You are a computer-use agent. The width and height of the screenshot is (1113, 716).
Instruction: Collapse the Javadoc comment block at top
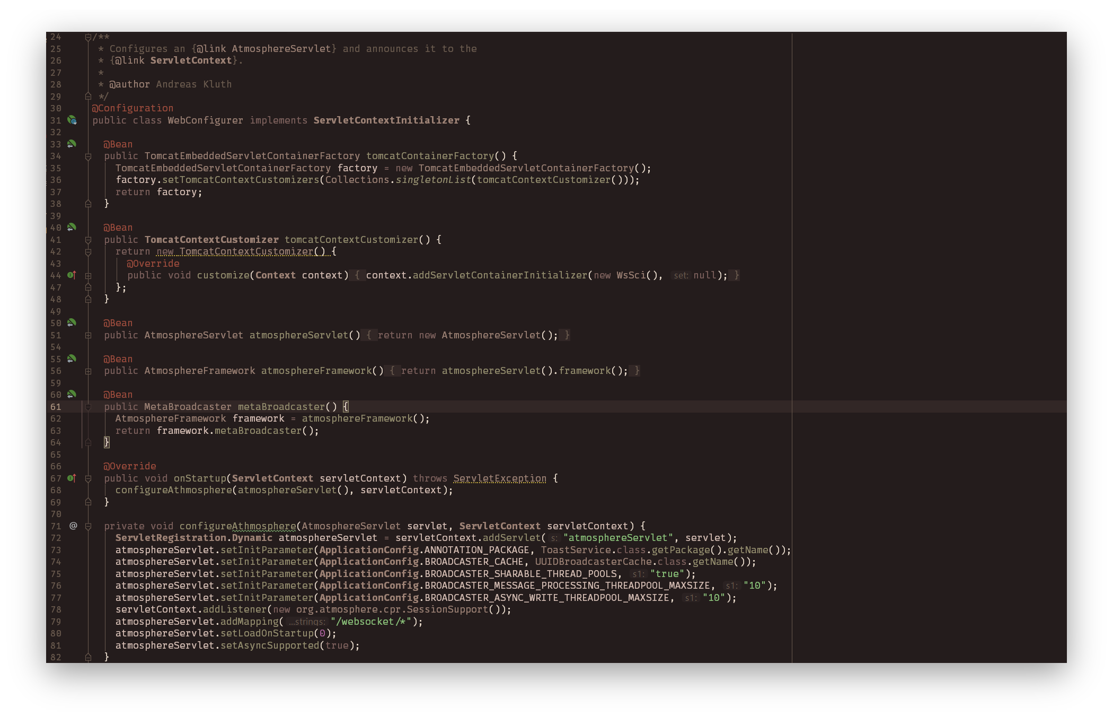(89, 37)
